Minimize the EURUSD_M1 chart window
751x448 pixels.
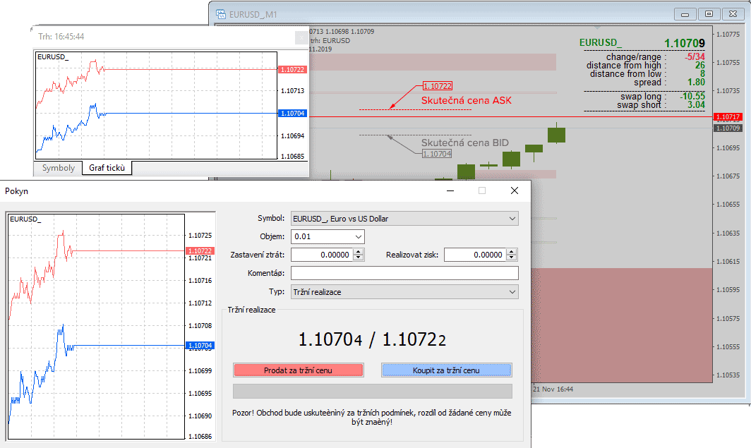683,13
